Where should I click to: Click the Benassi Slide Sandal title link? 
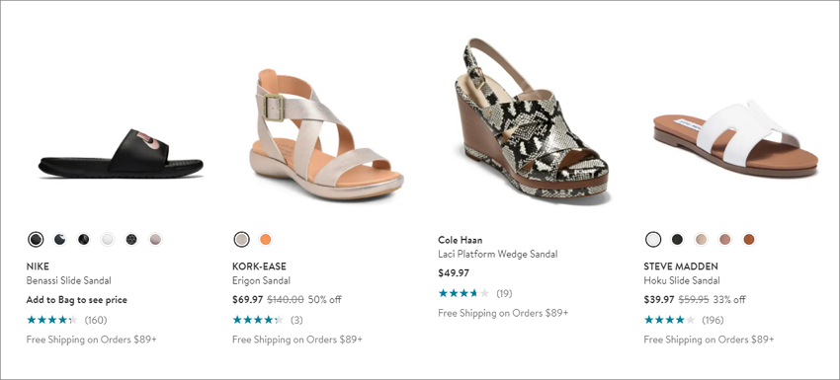coord(68,280)
